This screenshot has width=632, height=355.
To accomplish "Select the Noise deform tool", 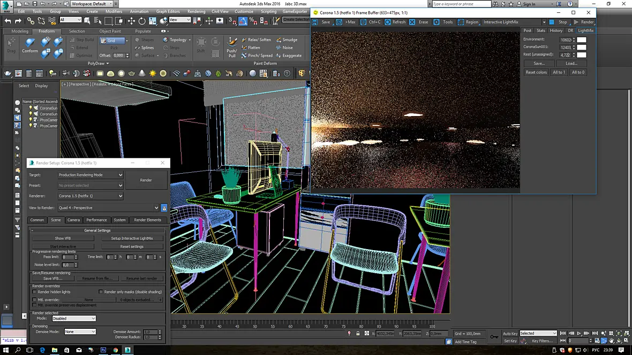I will (284, 48).
